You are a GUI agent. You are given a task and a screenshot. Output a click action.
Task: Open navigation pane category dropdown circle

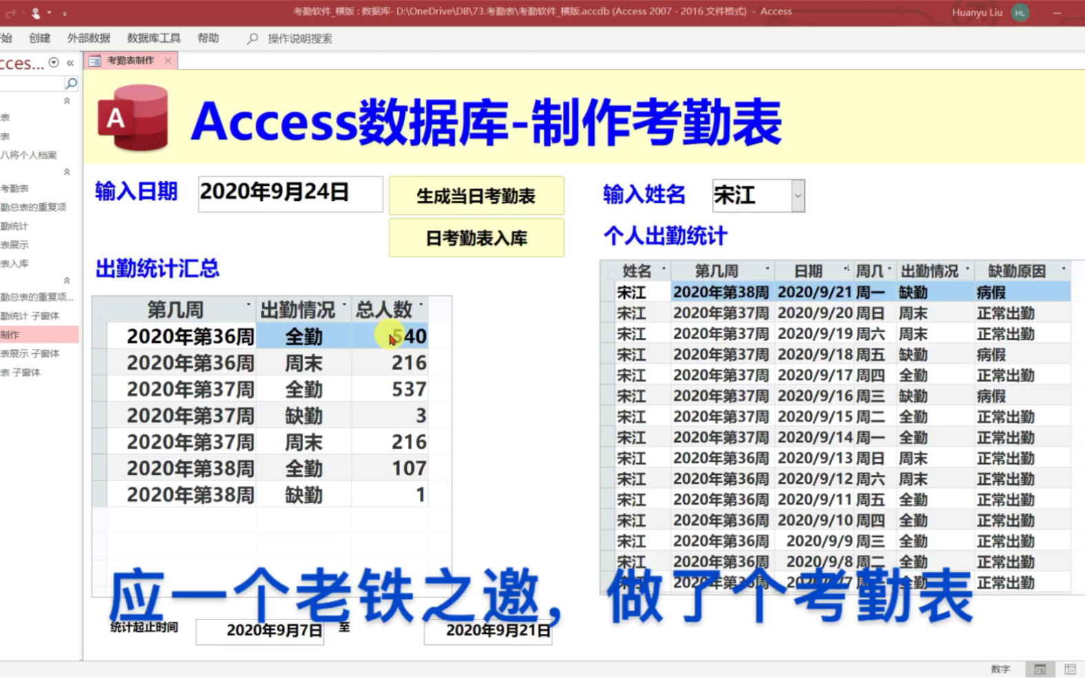click(x=54, y=63)
